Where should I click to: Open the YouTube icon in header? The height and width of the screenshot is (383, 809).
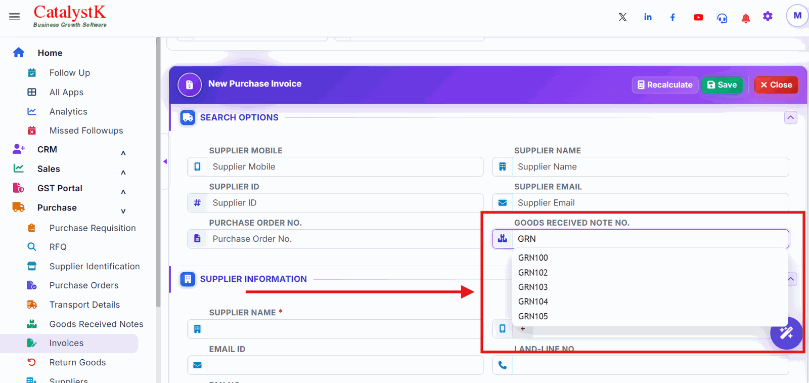[x=698, y=17]
